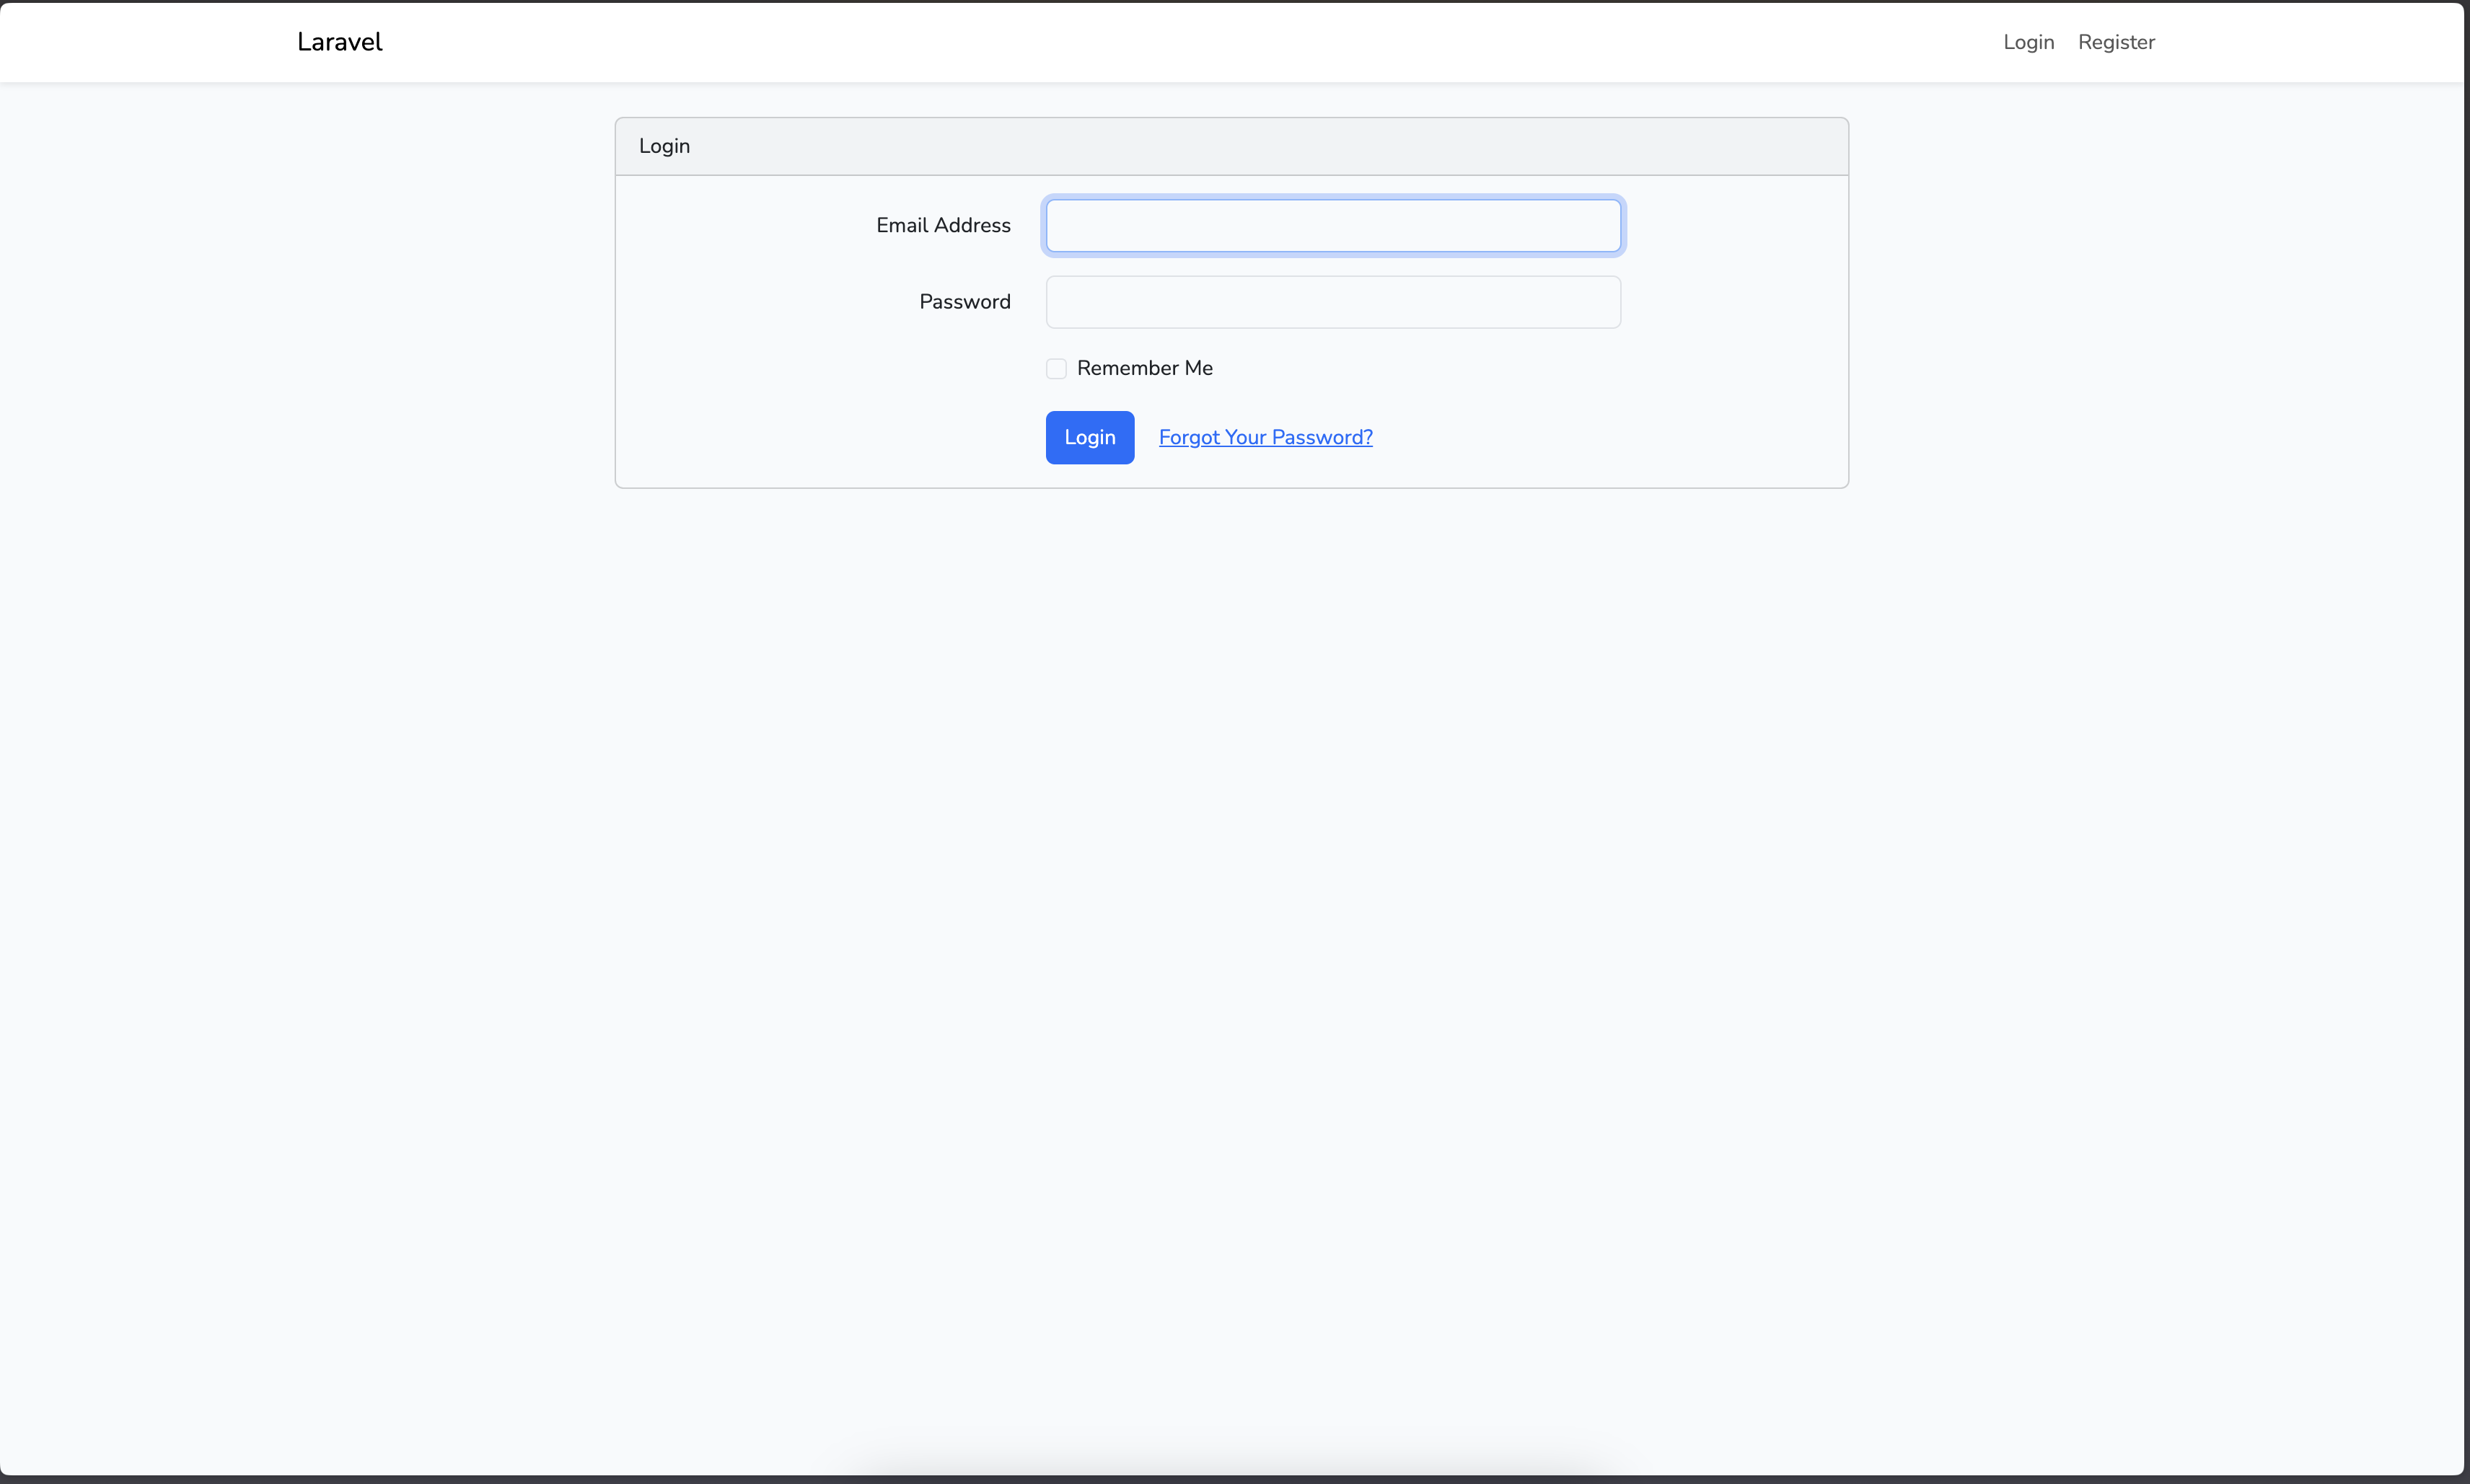Click the Email Address field label
This screenshot has height=1484, width=2470.
[942, 226]
